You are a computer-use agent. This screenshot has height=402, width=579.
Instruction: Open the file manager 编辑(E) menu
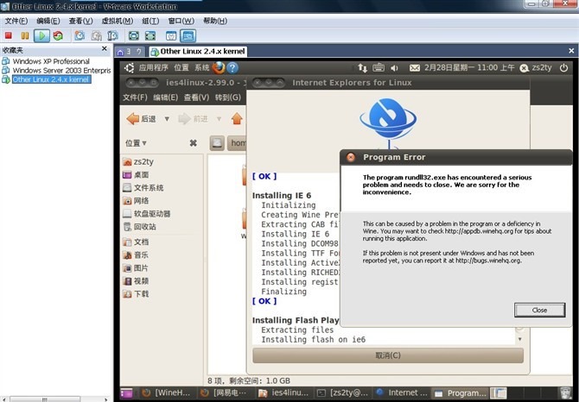165,97
